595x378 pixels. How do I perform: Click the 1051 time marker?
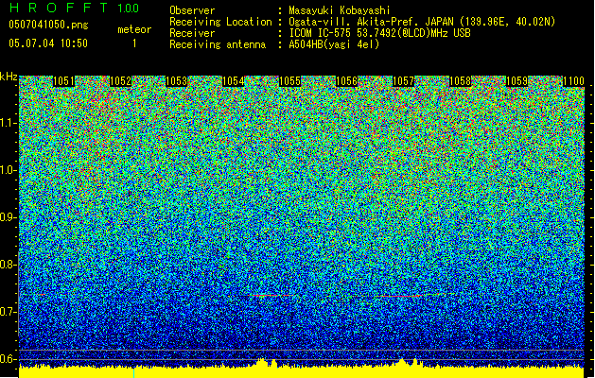(63, 81)
